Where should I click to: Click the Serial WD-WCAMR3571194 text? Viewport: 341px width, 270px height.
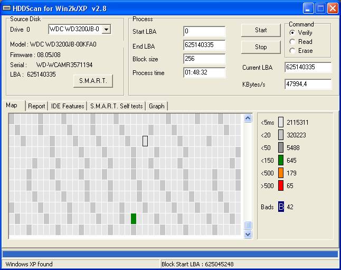51,64
